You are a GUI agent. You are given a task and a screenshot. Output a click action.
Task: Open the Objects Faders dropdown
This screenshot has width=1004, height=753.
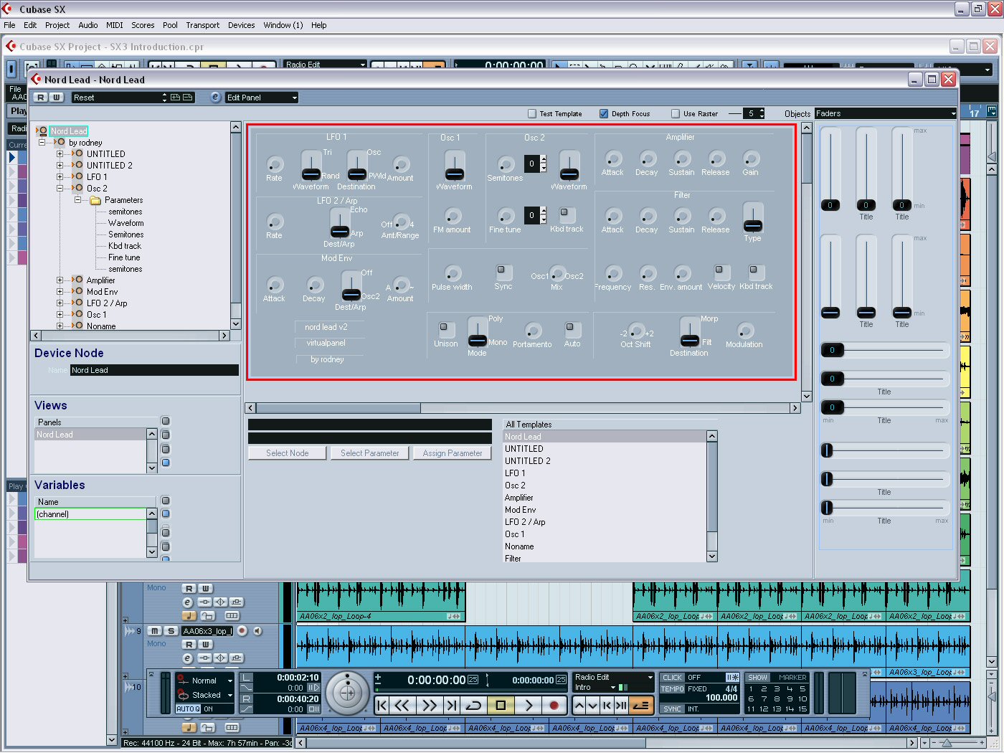pos(886,113)
